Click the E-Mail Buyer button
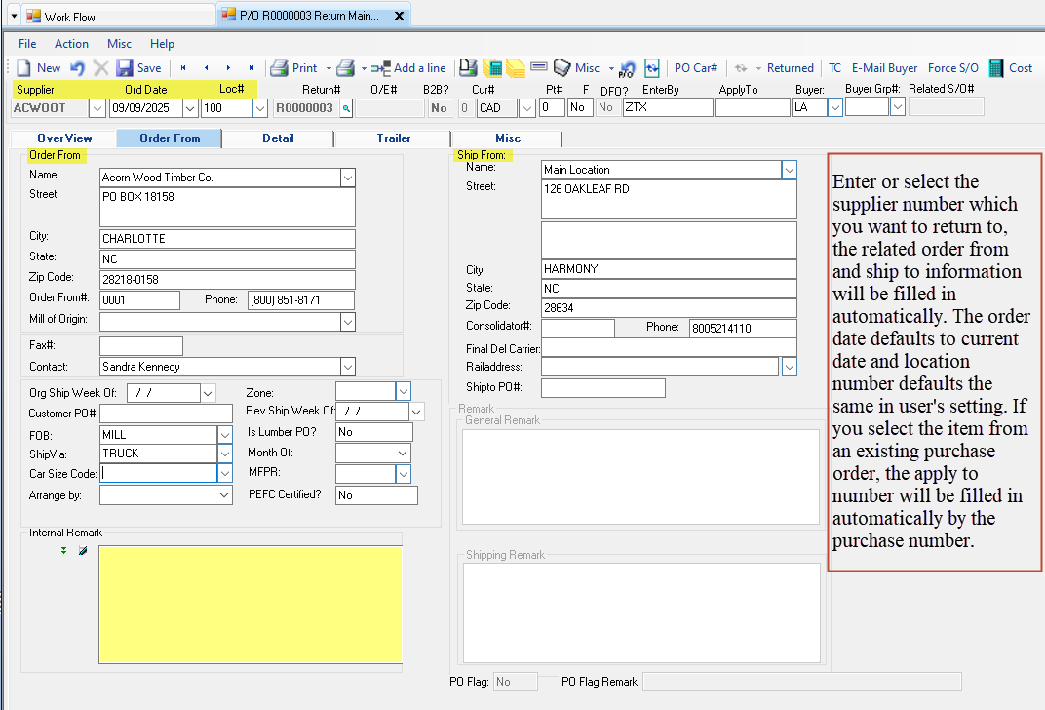 (884, 68)
